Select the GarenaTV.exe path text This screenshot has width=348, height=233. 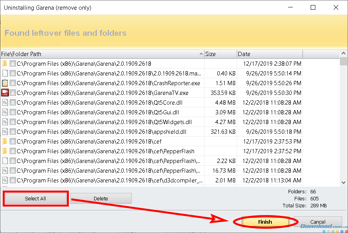[103, 93]
